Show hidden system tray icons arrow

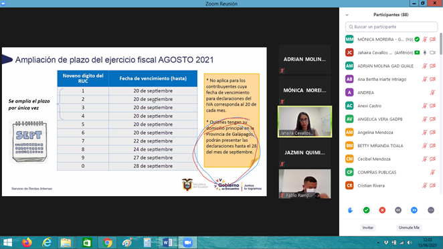[378, 243]
